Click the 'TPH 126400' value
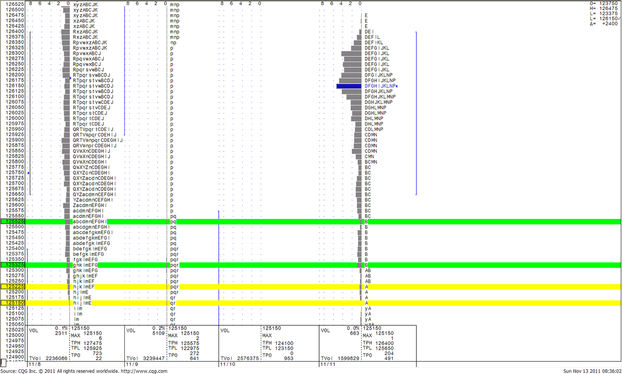Screen dimensions: 622x374 (x=378, y=343)
